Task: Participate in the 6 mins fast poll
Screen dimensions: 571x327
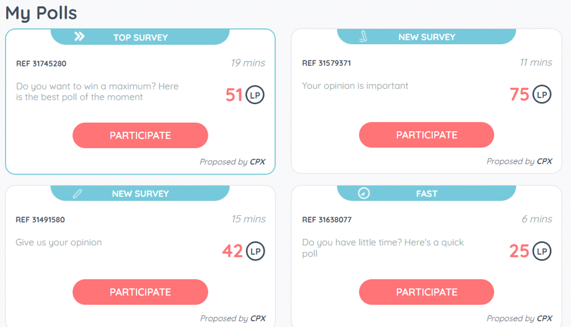Action: 426,292
